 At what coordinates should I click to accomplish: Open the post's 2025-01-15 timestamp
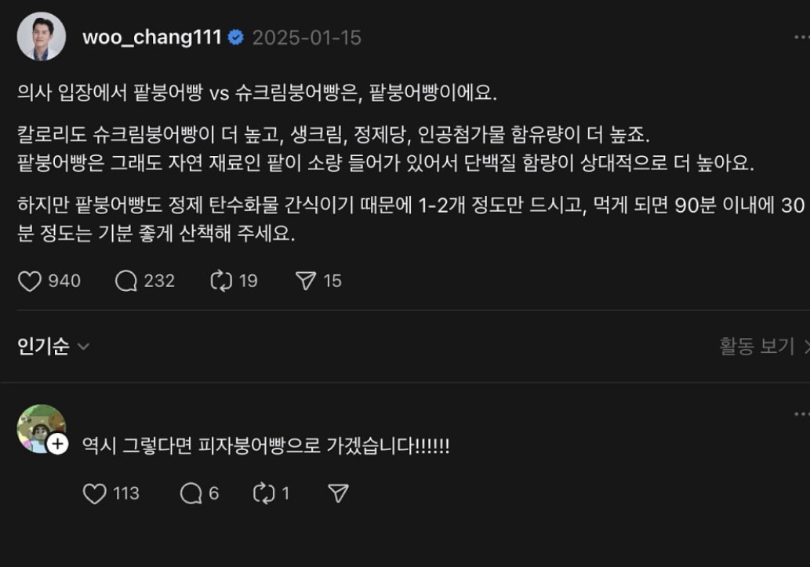(x=307, y=38)
